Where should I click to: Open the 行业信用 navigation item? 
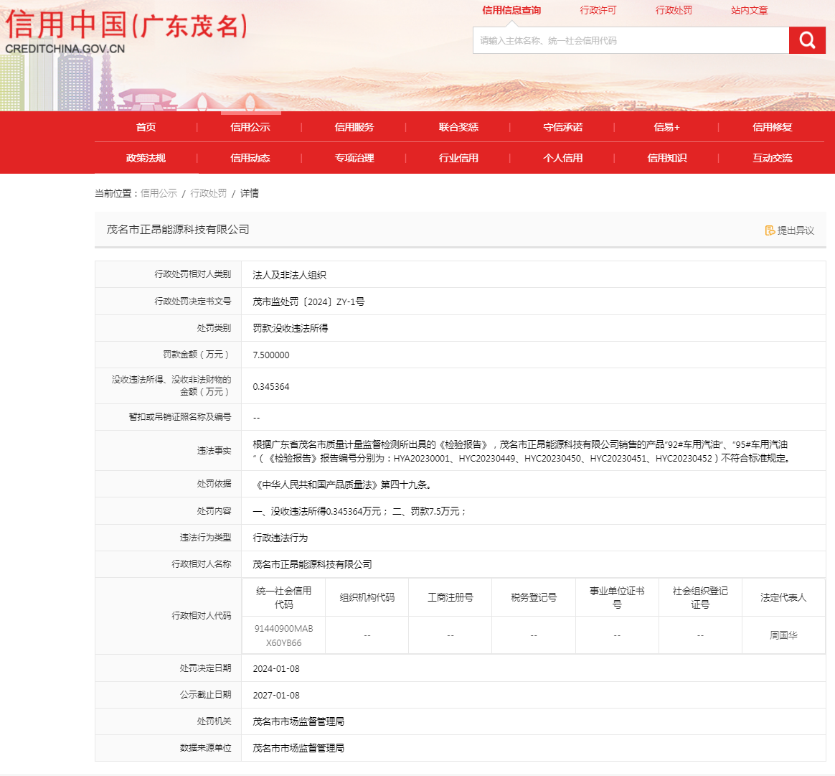(x=458, y=158)
